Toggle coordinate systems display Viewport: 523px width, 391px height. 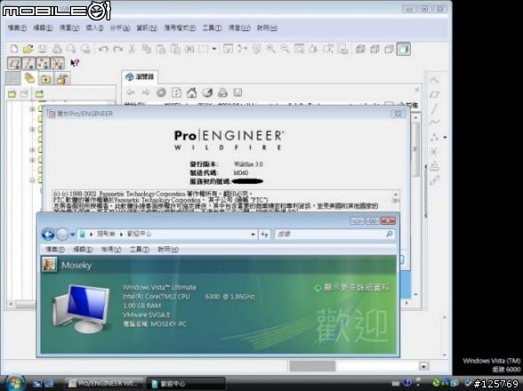pyautogui.click(x=57, y=63)
